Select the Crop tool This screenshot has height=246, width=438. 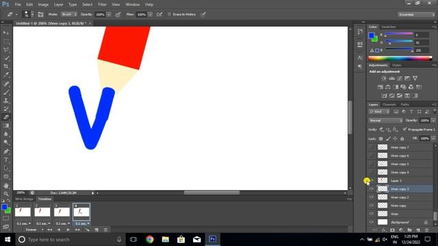tap(6, 66)
